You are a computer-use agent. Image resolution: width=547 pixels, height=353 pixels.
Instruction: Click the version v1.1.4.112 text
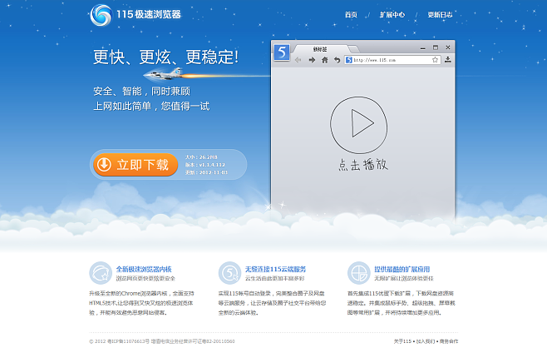pos(205,165)
